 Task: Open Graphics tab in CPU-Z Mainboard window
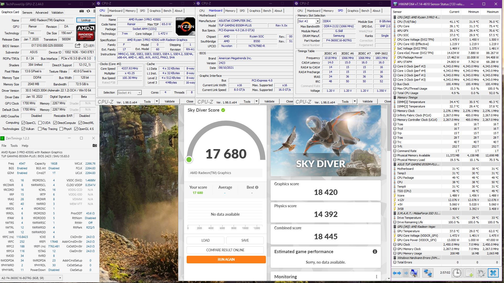(255, 11)
